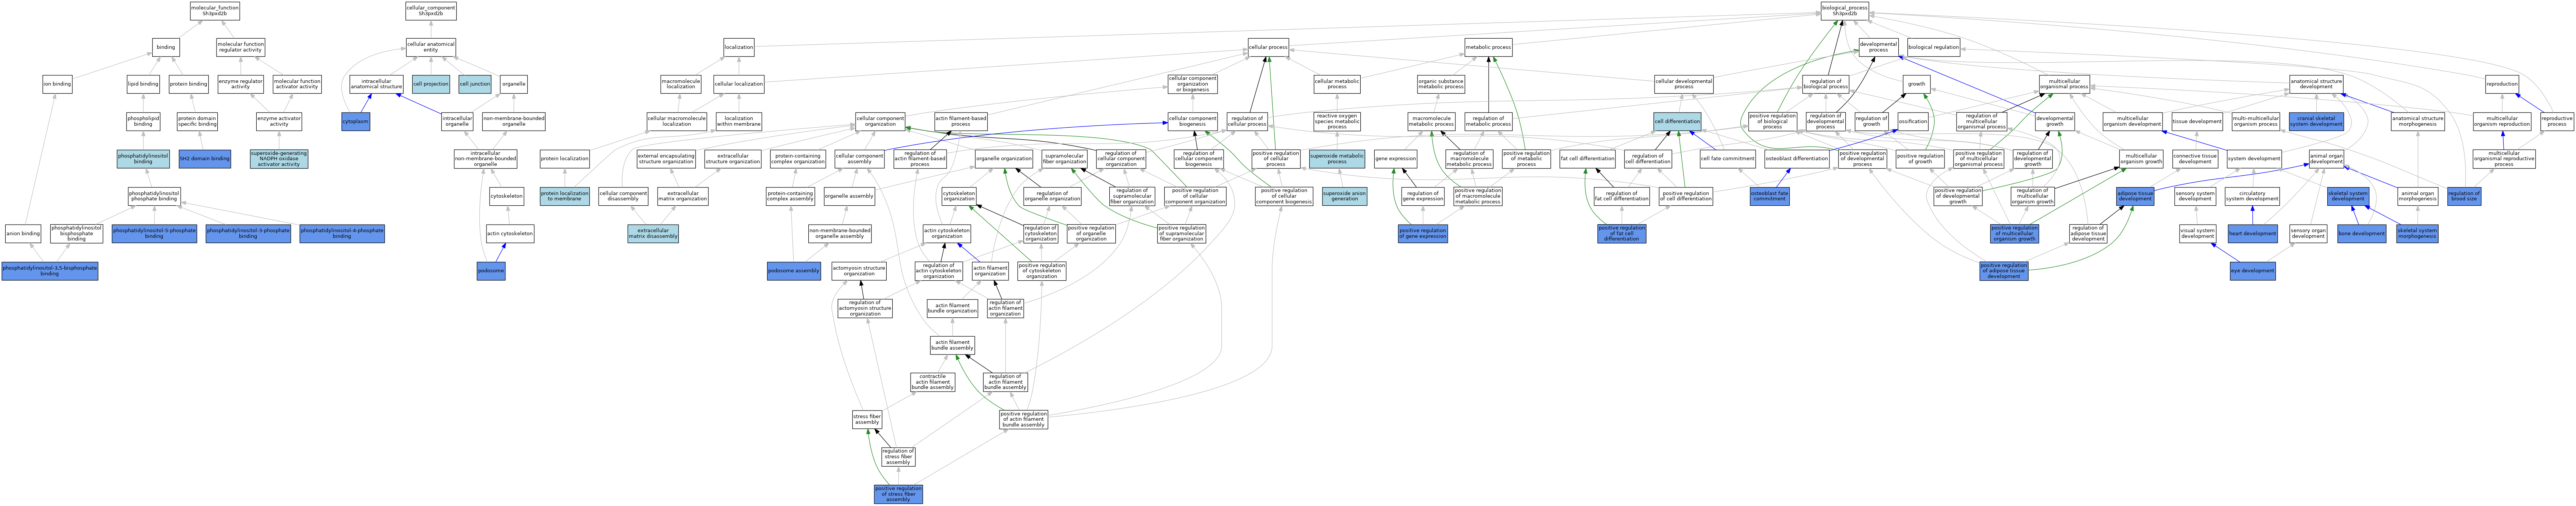Click 'positive regulation of stress fiber assembly' node

click(898, 494)
